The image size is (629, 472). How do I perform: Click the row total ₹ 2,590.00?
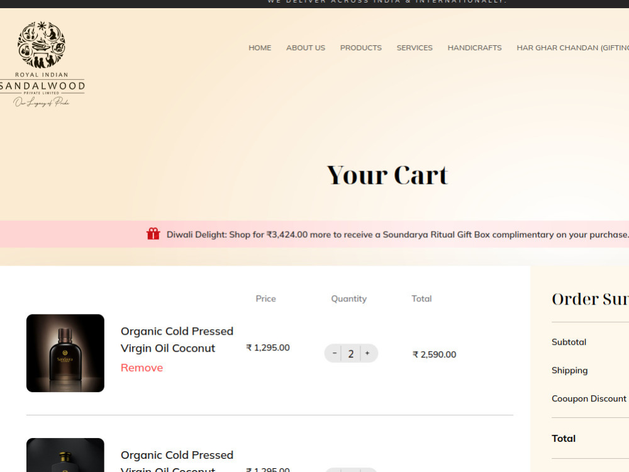(435, 354)
